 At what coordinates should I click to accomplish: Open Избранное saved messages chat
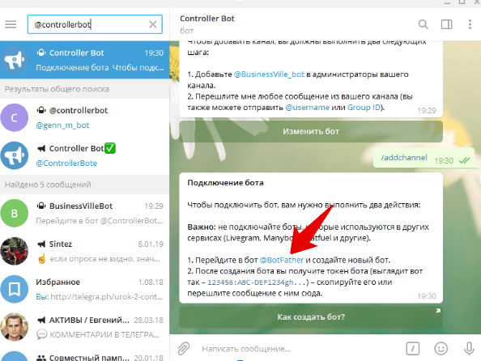point(84,289)
